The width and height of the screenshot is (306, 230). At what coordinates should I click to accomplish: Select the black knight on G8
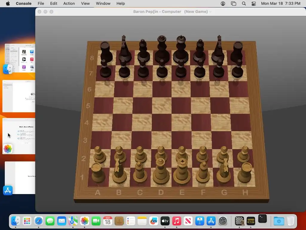[x=218, y=49]
